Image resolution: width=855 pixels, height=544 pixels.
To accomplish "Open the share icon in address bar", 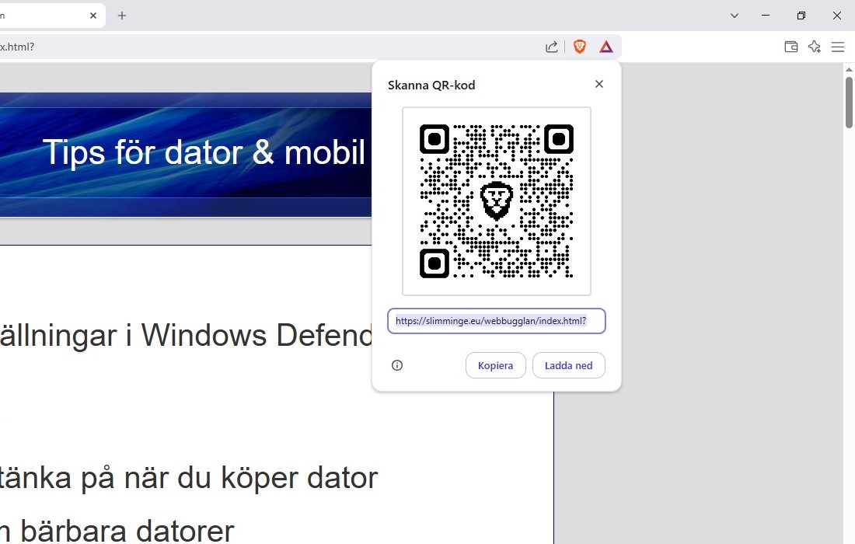I will (x=551, y=47).
